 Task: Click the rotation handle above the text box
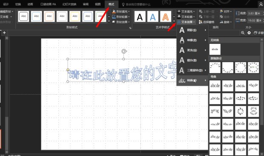(x=124, y=51)
